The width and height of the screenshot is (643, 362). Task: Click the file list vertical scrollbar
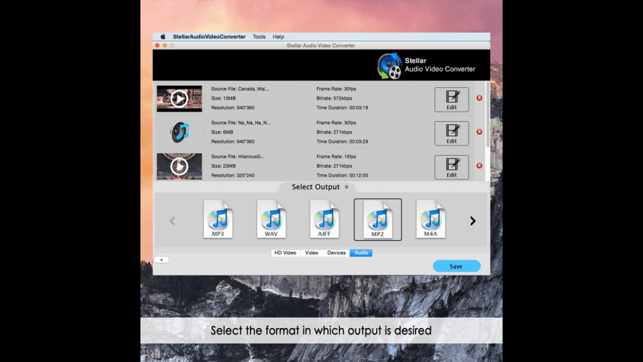(x=488, y=115)
